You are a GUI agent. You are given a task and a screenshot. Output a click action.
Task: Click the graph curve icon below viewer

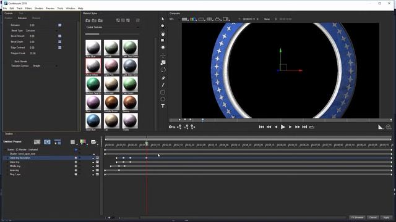381,127
